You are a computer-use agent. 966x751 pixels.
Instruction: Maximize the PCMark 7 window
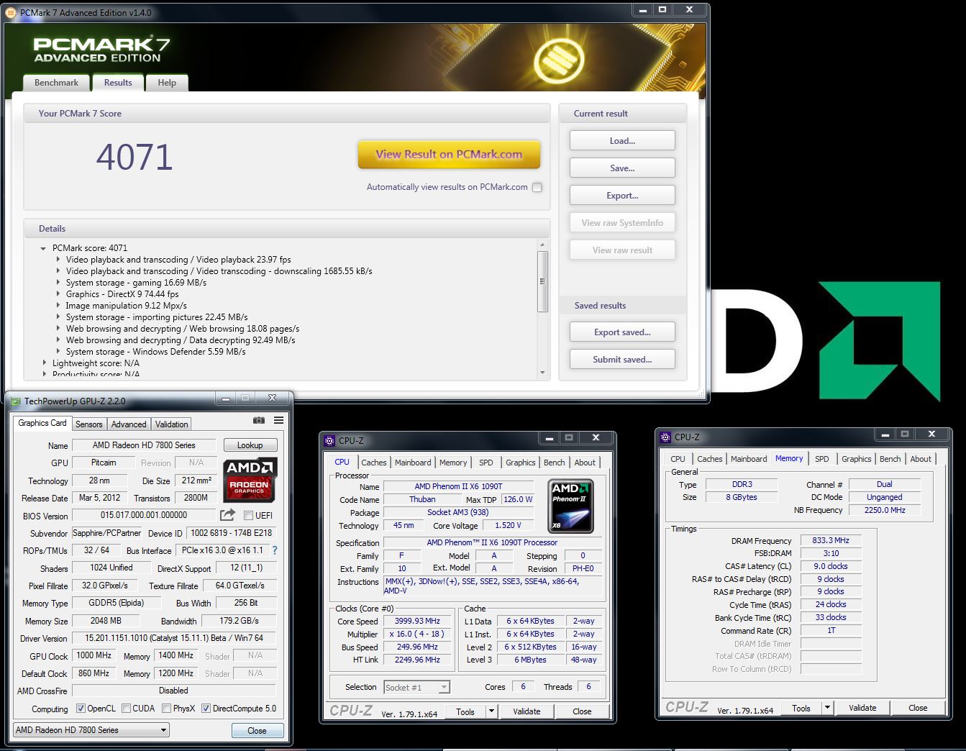pyautogui.click(x=662, y=10)
